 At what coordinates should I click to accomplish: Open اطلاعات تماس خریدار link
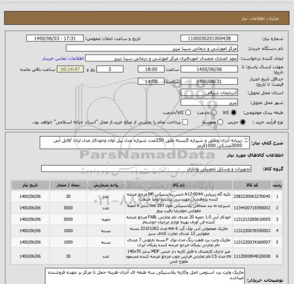(63, 59)
